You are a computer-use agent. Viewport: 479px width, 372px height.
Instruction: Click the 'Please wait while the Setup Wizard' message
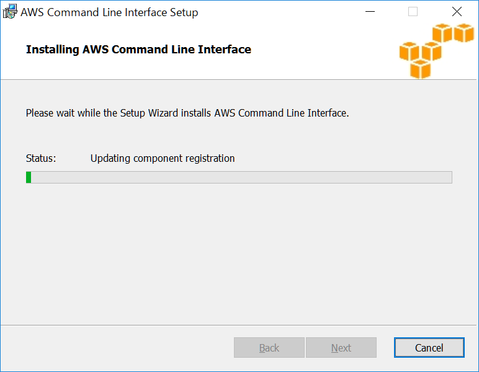(187, 113)
